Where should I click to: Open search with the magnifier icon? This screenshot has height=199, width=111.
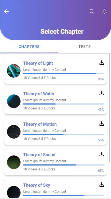pos(92,11)
